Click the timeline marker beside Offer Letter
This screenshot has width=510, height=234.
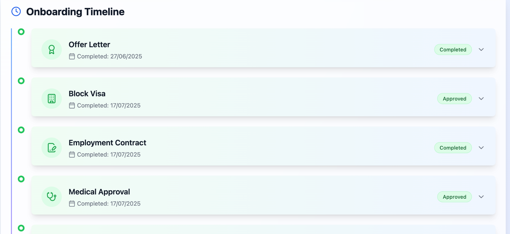21,32
